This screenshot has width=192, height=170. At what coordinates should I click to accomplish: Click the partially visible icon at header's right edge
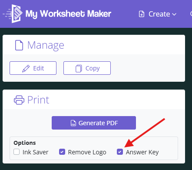pos(191,14)
